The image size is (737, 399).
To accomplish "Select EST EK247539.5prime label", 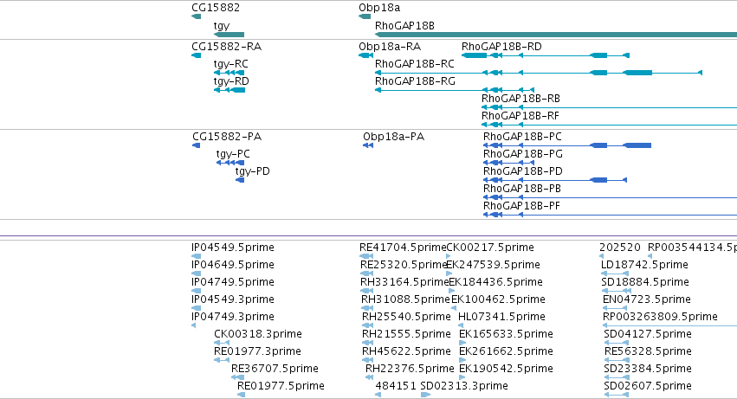I will point(493,265).
